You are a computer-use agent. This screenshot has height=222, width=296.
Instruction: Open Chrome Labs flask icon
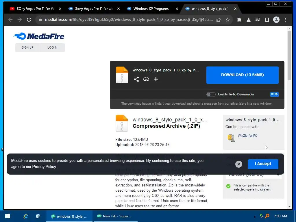249,20
